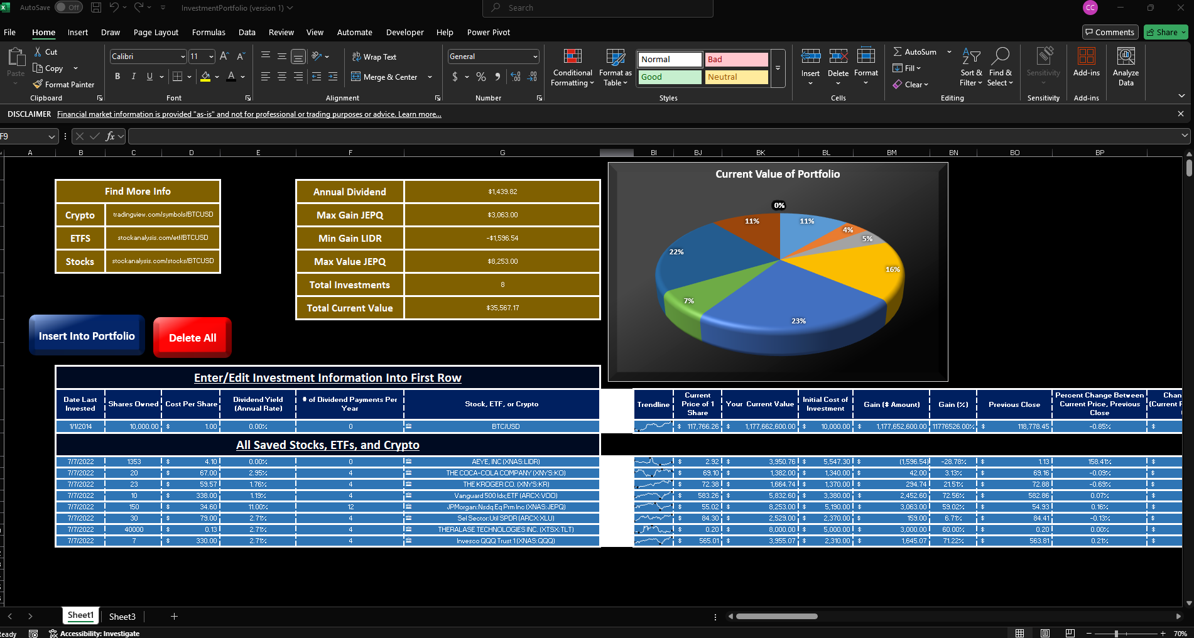This screenshot has width=1194, height=638.
Task: Click the Share button
Action: 1166,32
